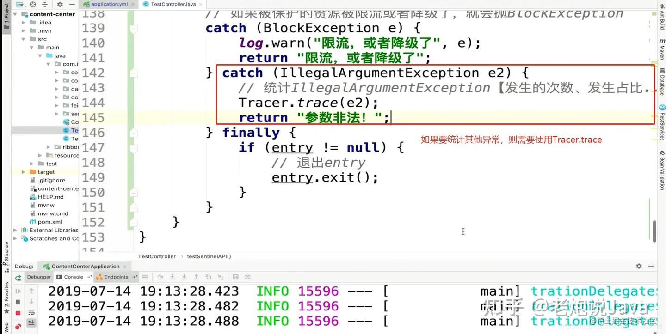Open Project panel gear settings
The height and width of the screenshot is (334, 666).
coord(60,5)
